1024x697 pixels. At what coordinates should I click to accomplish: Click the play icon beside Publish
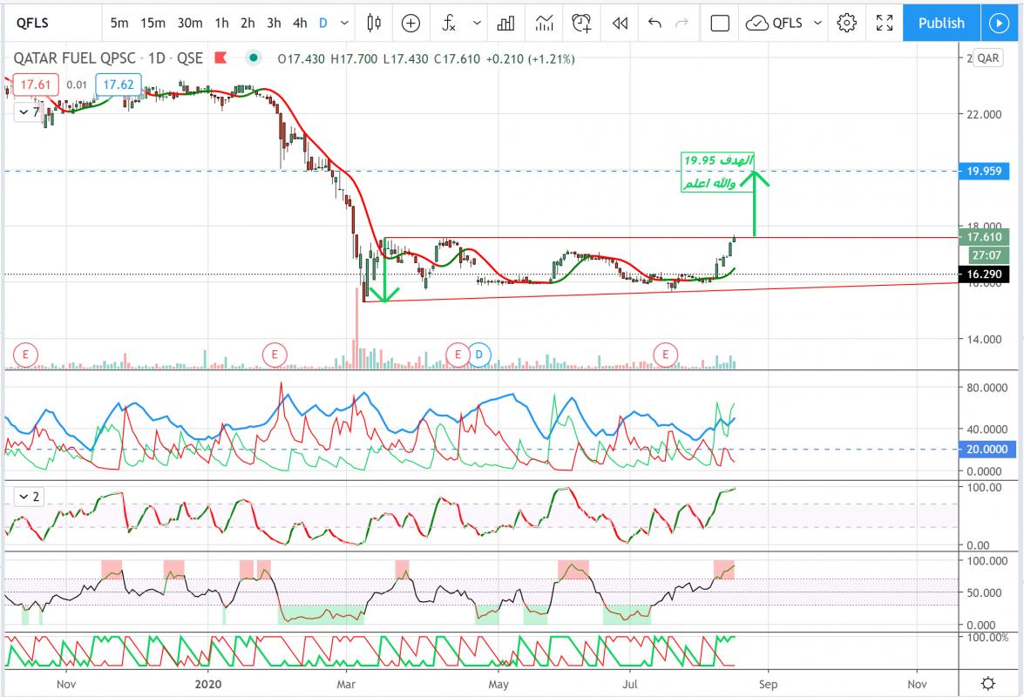pyautogui.click(x=999, y=23)
